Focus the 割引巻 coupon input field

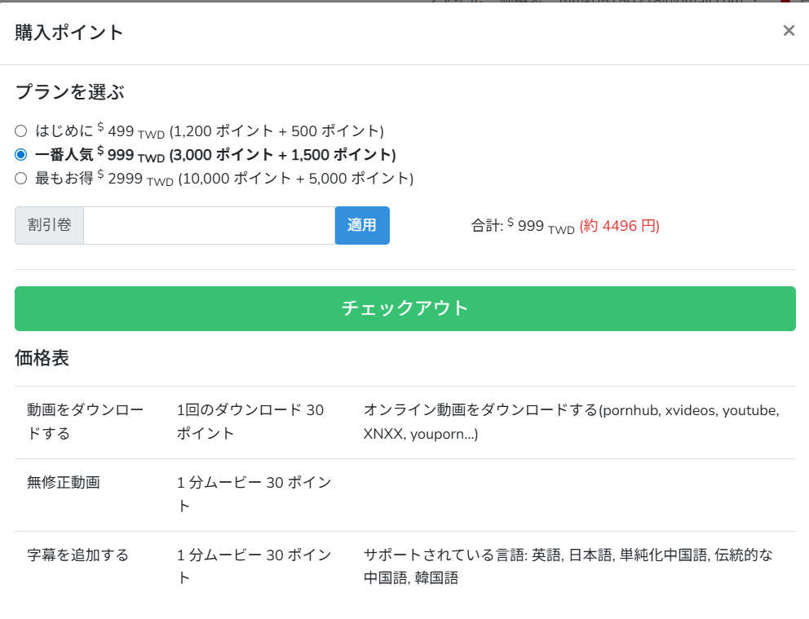coord(209,226)
